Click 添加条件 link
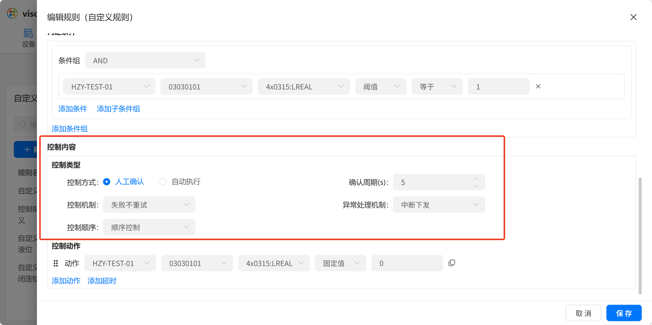The image size is (652, 325). 73,109
